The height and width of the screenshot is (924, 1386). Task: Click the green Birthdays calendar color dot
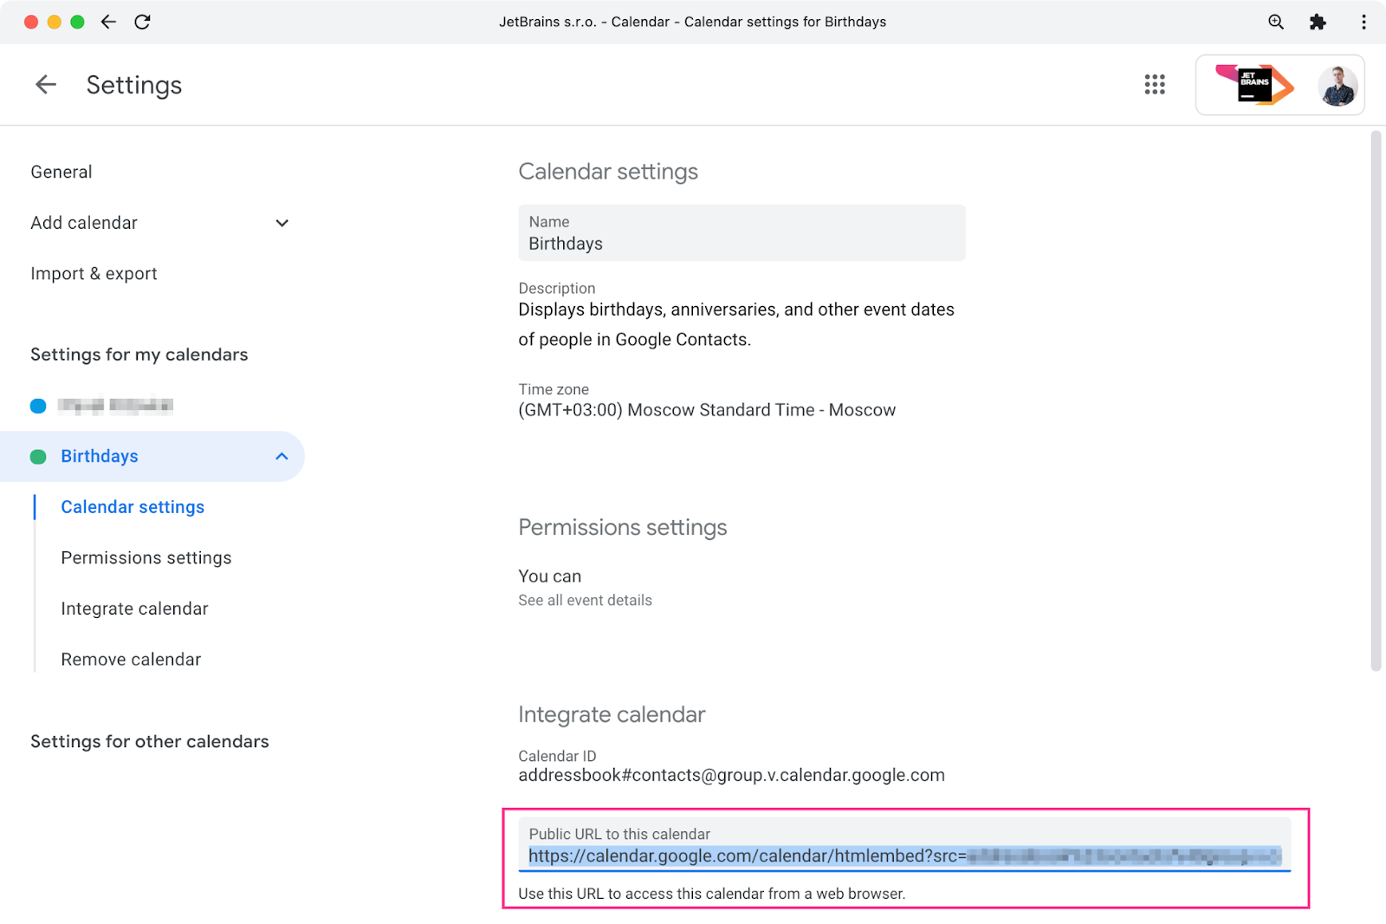click(38, 457)
